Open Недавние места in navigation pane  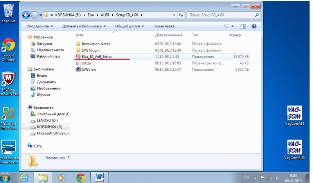50,50
